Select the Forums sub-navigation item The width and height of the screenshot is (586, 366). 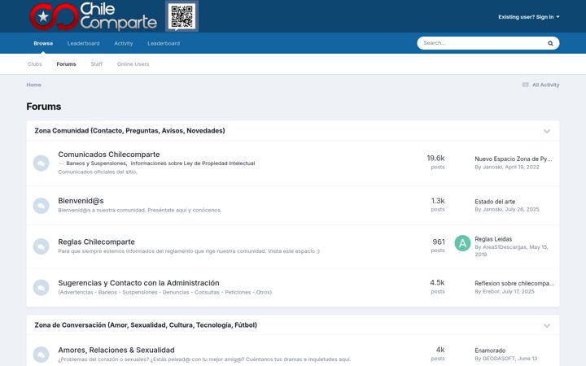66,64
